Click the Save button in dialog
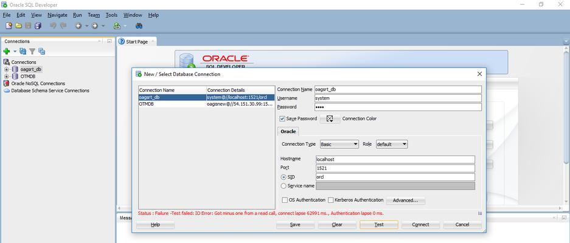Viewport: 570px width, 243px height. [295, 225]
